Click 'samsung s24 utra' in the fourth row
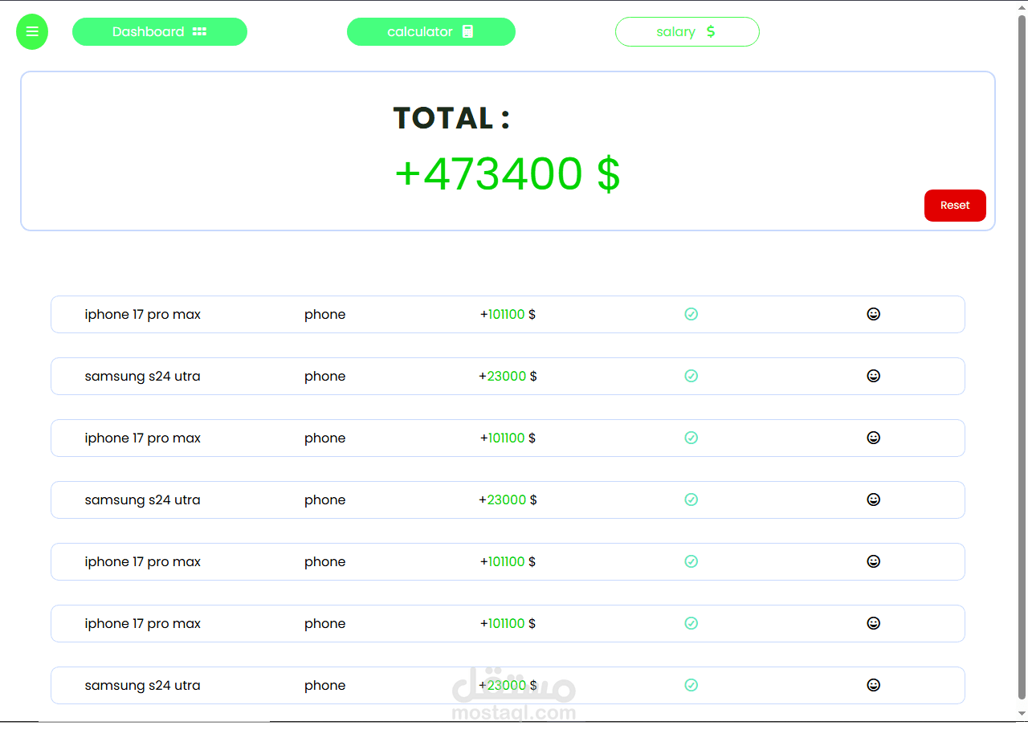 [143, 500]
